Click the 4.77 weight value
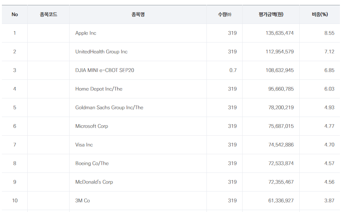Image resolution: width=346 pixels, height=212 pixels. point(329,126)
